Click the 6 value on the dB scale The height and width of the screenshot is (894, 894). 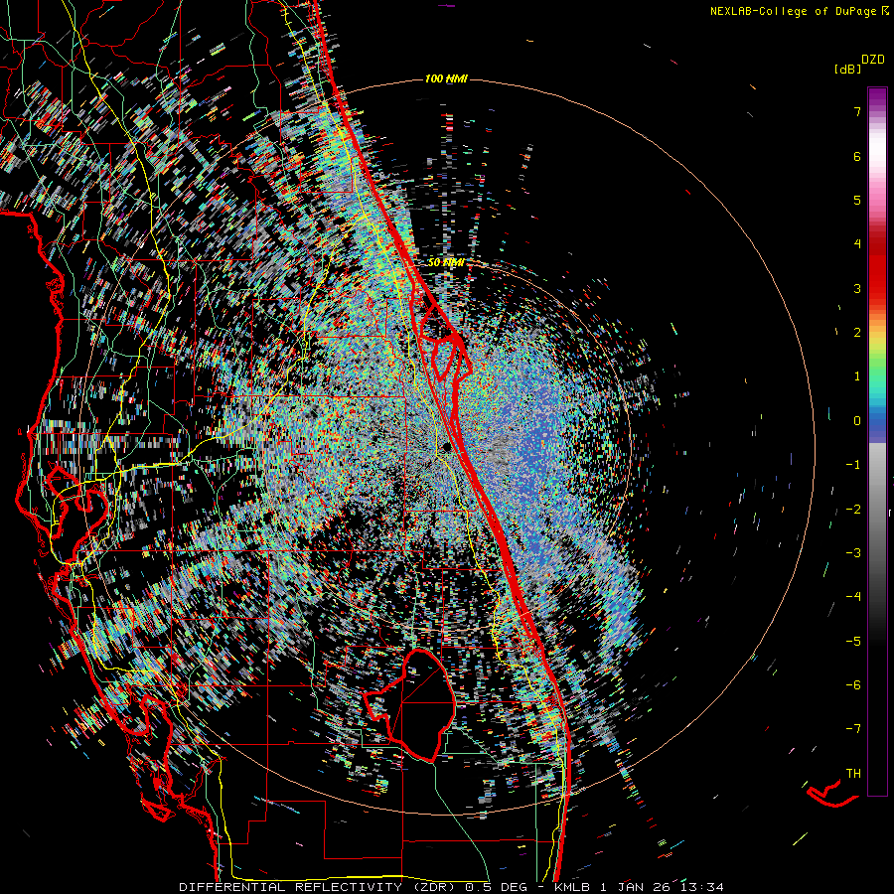pyautogui.click(x=857, y=156)
